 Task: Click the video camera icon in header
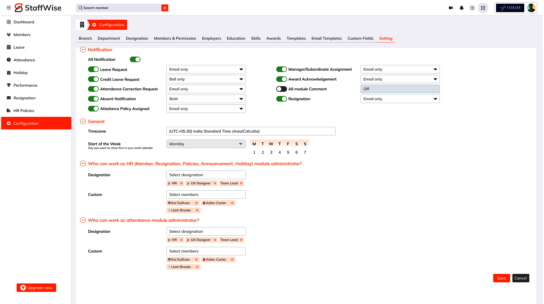(x=451, y=8)
